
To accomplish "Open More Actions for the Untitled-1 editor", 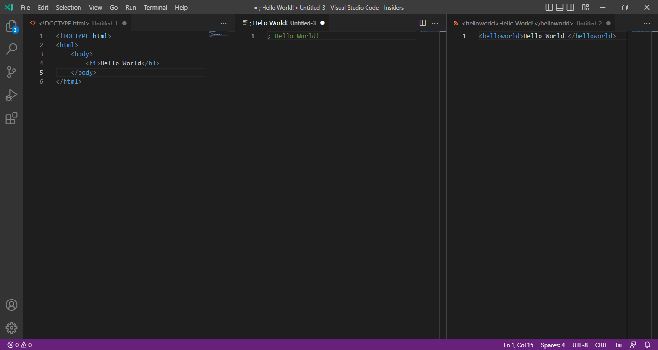I will click(x=224, y=23).
